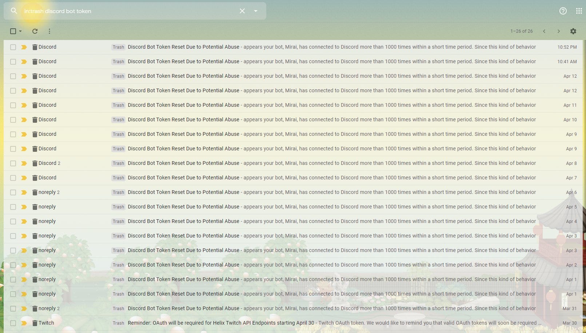The image size is (586, 333).
Task: Click the search magnifier icon
Action: click(x=14, y=11)
